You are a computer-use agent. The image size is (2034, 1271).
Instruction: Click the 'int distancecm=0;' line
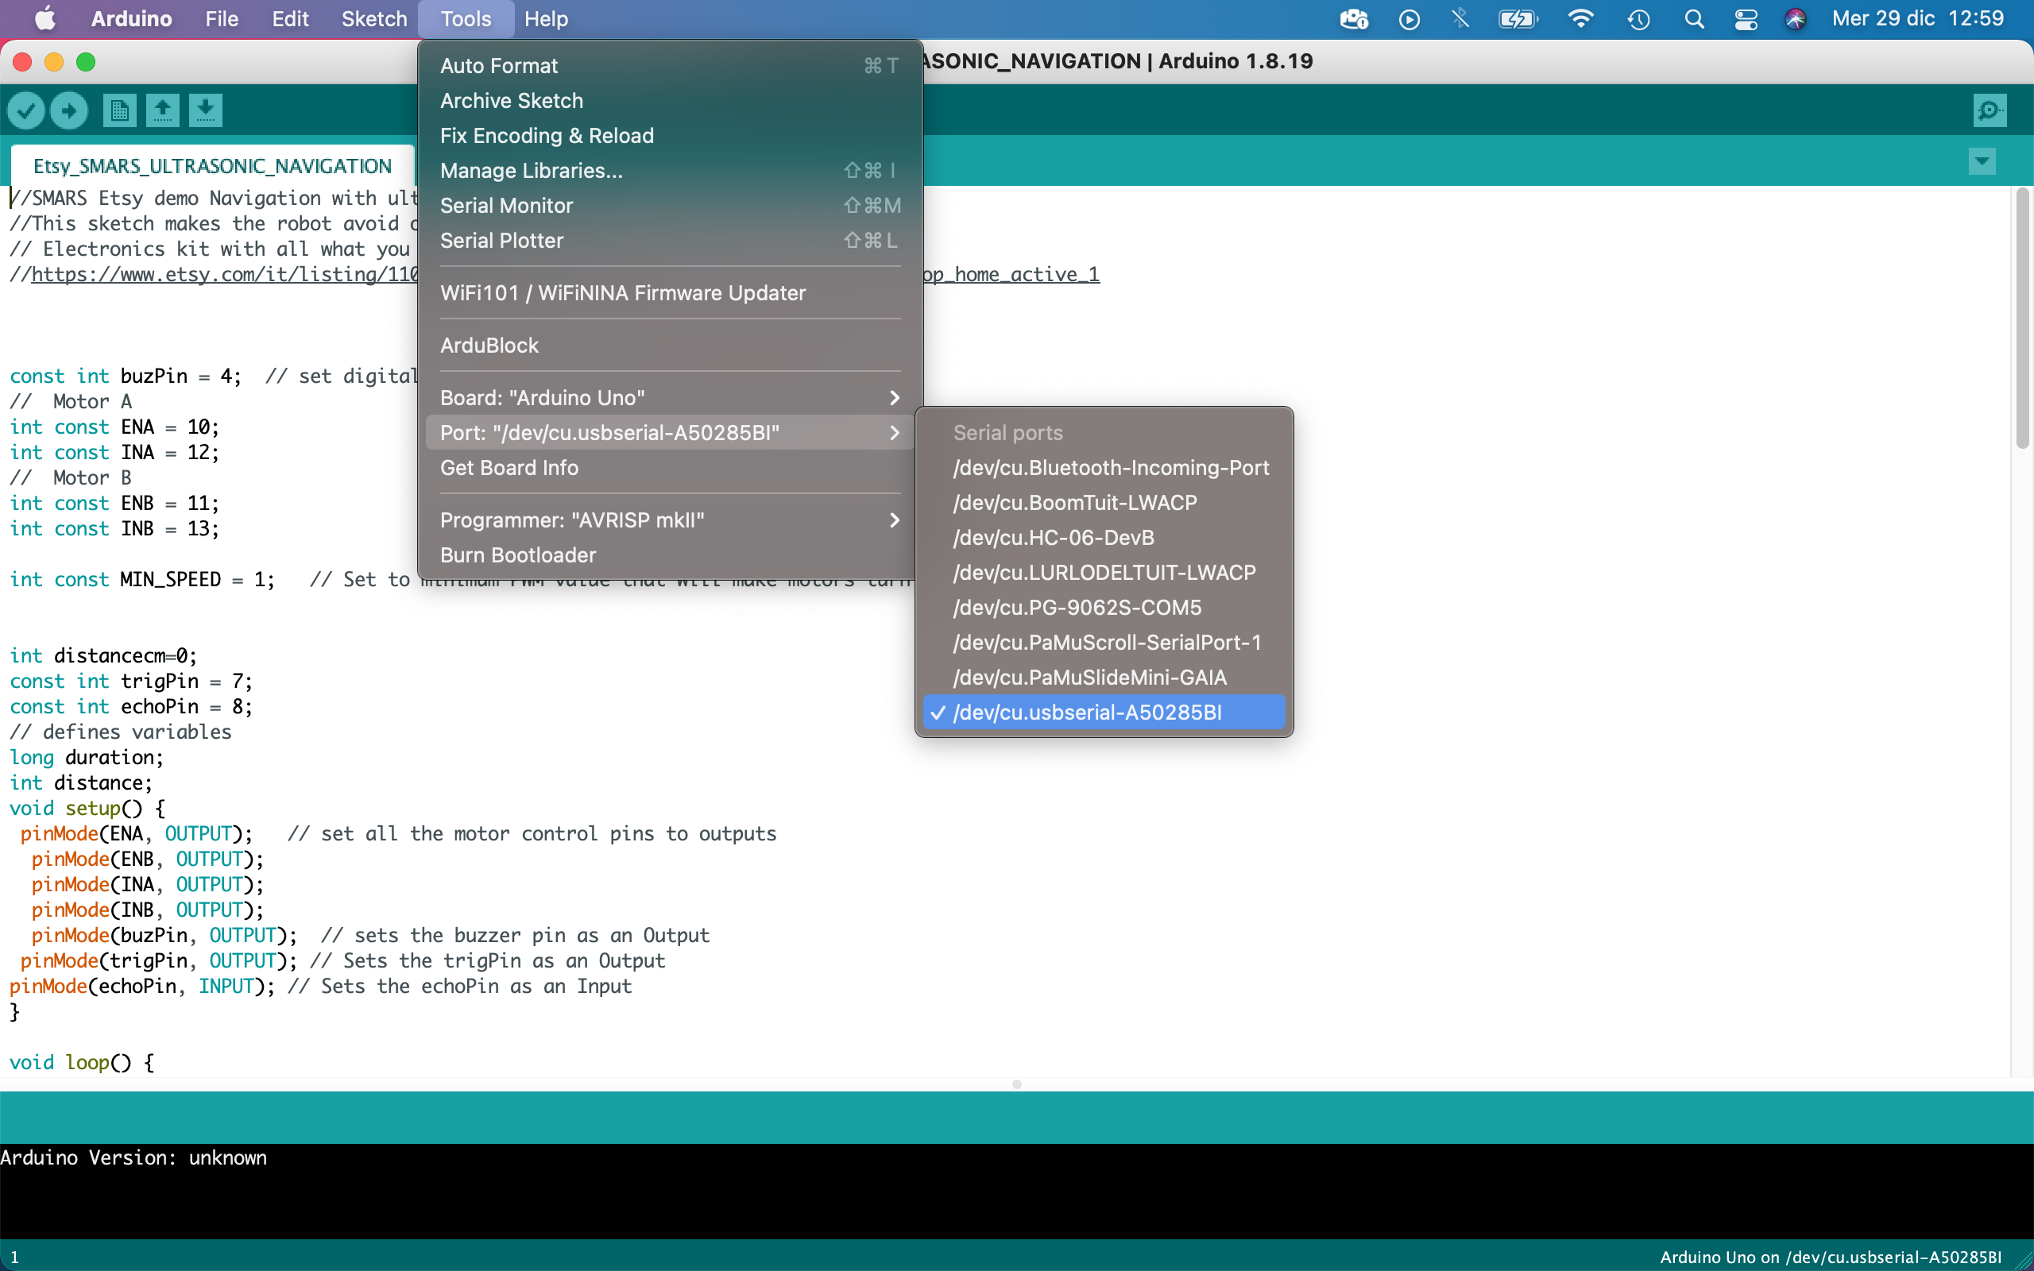click(102, 655)
